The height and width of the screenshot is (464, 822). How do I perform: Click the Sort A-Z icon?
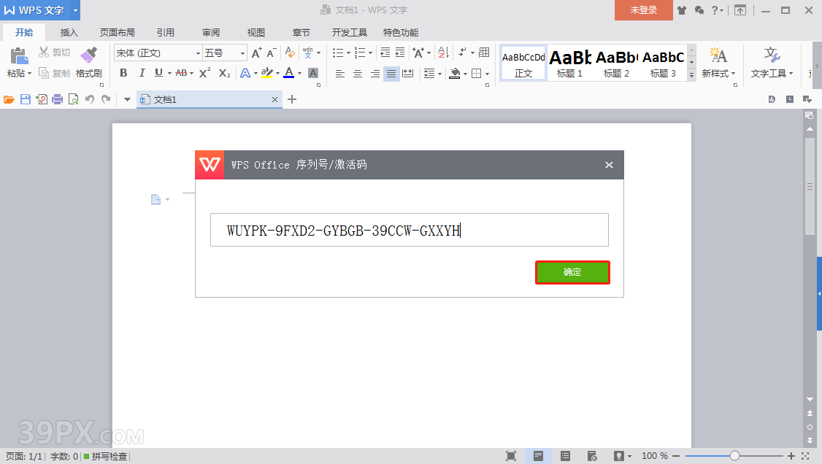coord(444,53)
